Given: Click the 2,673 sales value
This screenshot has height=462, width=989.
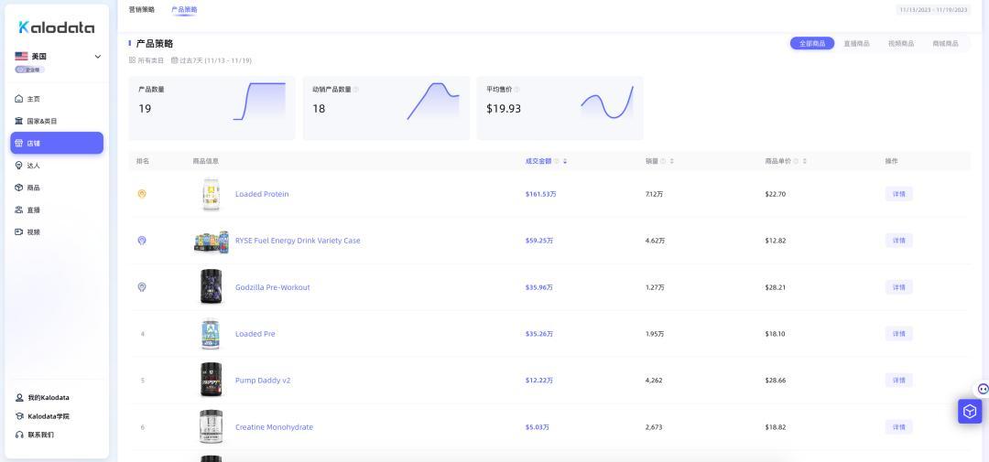Looking at the screenshot, I should pyautogui.click(x=654, y=427).
